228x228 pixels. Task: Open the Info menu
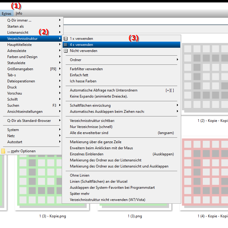[x=19, y=13]
